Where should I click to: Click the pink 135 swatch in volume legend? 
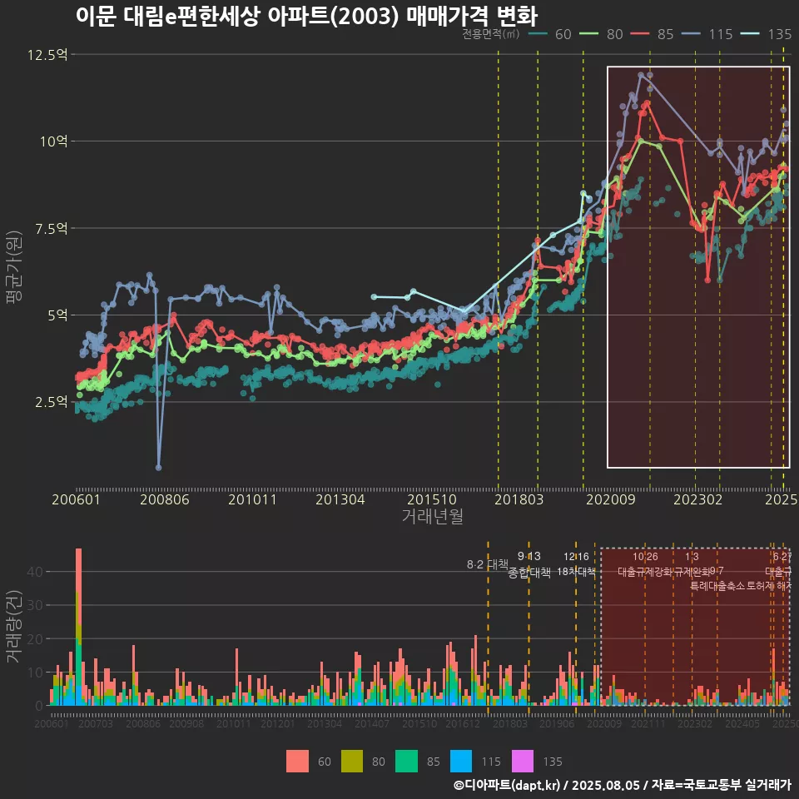523,762
